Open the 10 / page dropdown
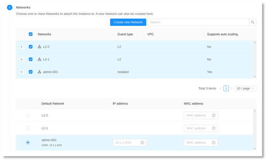 245,88
